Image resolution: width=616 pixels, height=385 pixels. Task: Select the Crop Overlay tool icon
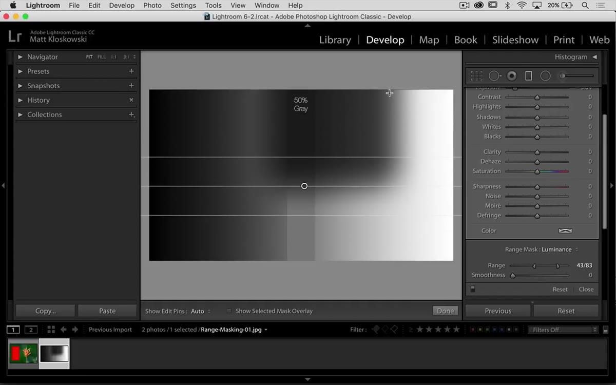(476, 76)
